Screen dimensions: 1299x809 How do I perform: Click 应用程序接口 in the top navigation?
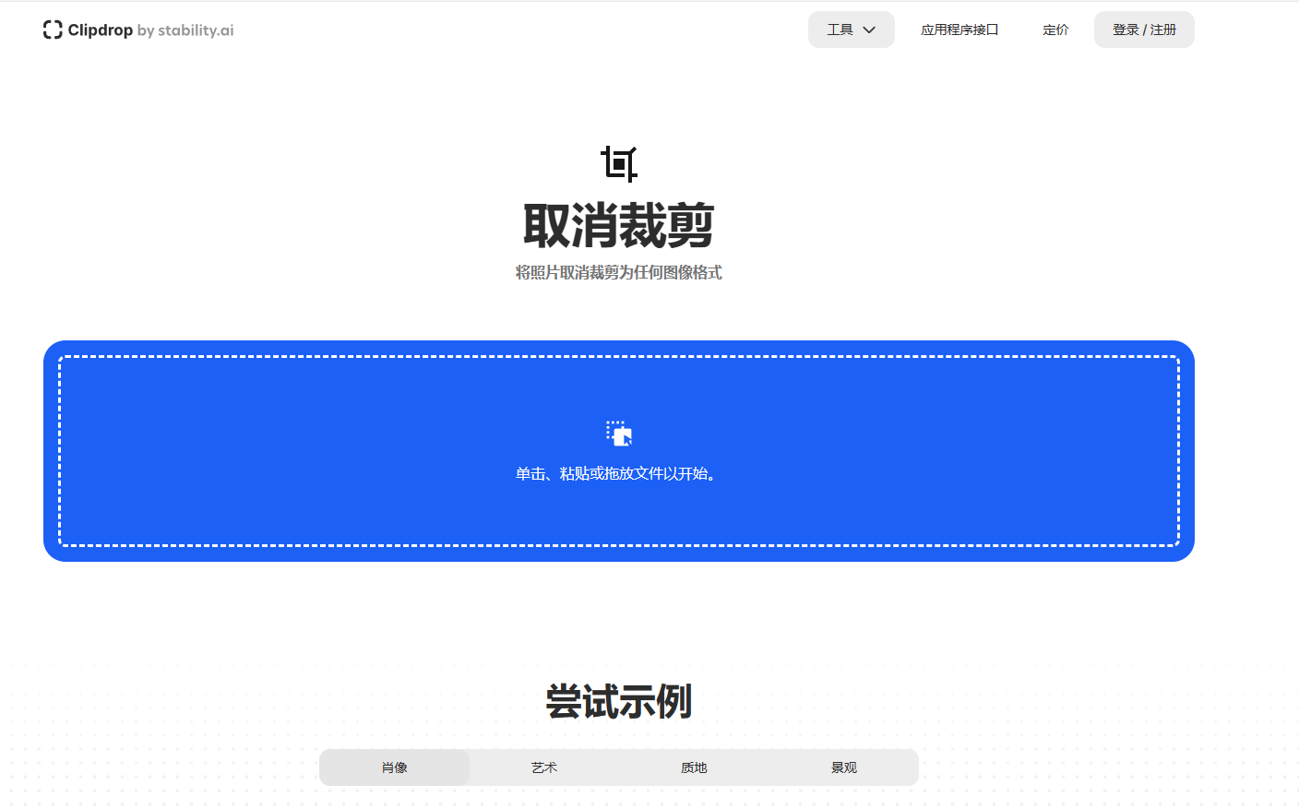pyautogui.click(x=959, y=30)
